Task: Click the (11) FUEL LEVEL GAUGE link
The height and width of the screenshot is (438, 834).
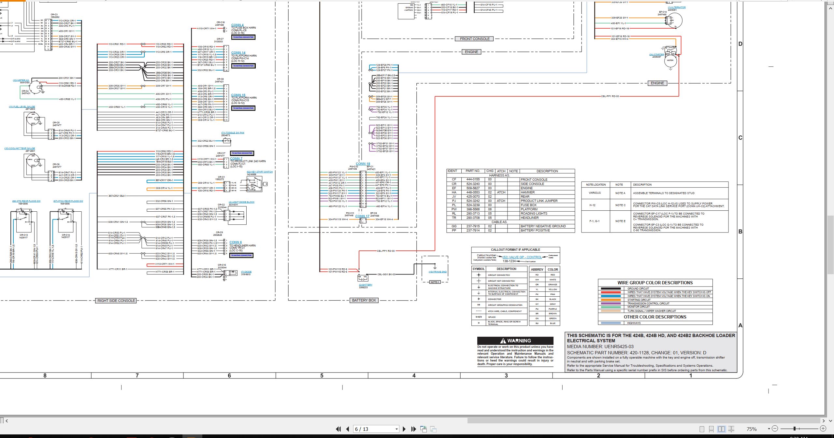Action: pos(22,107)
